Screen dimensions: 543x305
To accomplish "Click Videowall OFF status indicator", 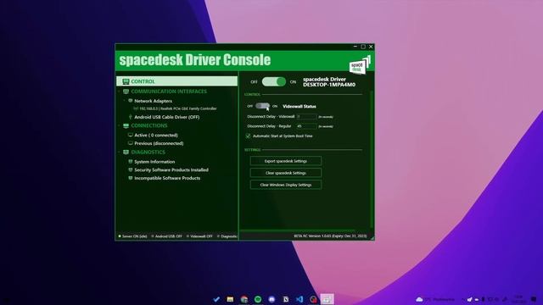I will (x=200, y=236).
